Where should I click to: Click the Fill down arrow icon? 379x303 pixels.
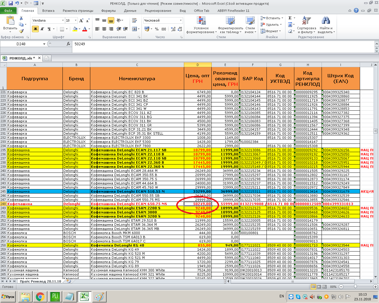pos(290,25)
